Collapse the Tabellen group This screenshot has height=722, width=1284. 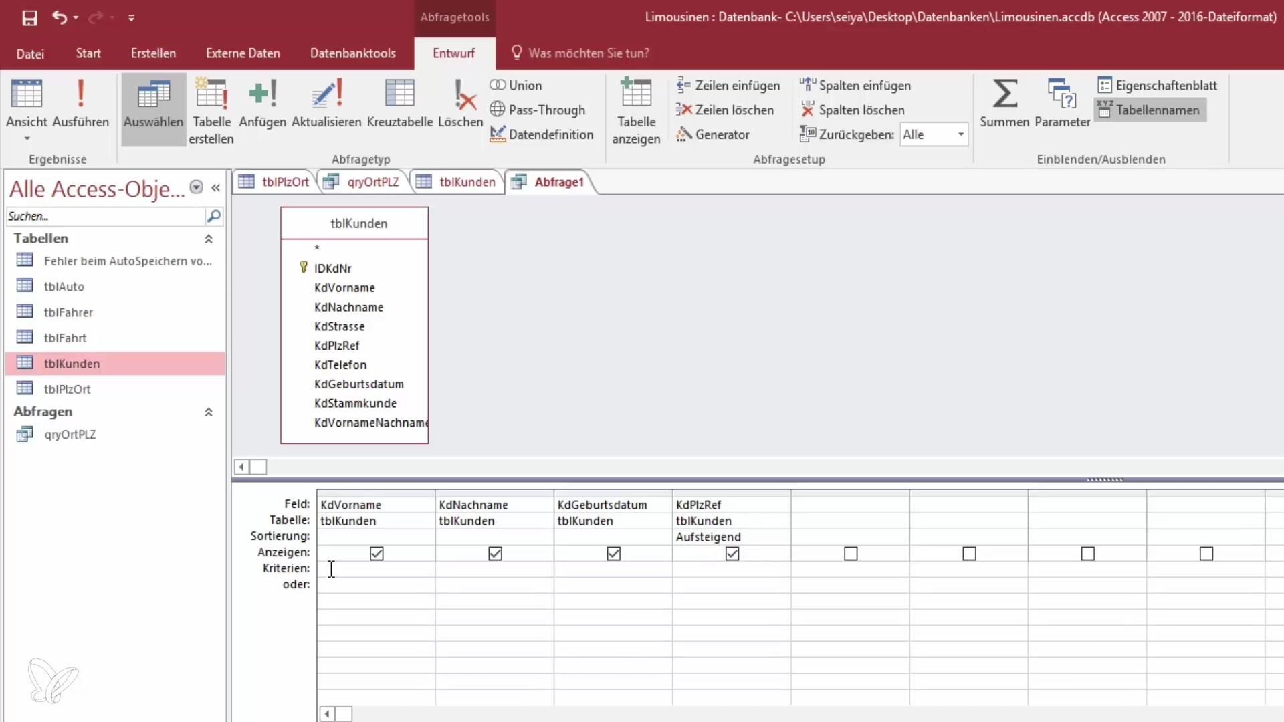(x=209, y=239)
